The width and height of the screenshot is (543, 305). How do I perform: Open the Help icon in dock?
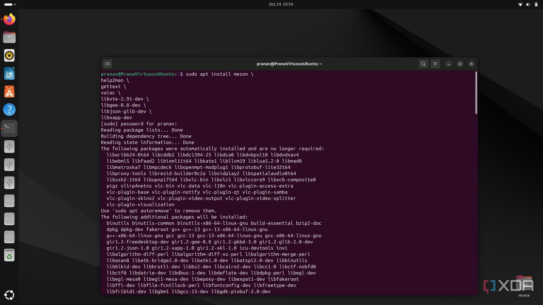[9, 110]
